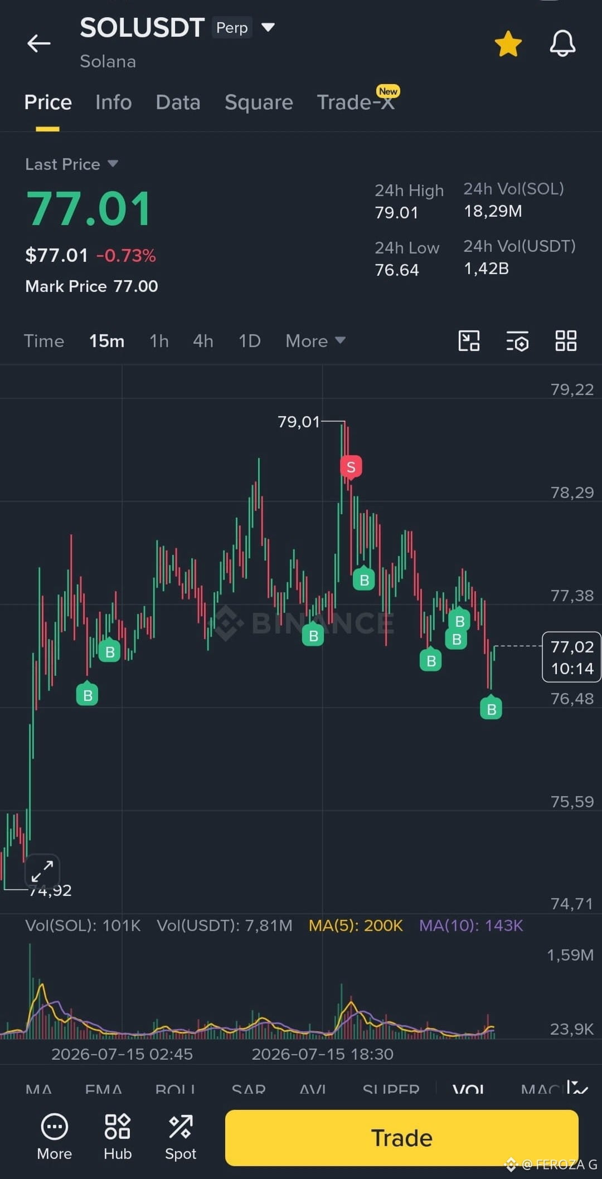Open the chart drawing tools icon

click(x=469, y=340)
